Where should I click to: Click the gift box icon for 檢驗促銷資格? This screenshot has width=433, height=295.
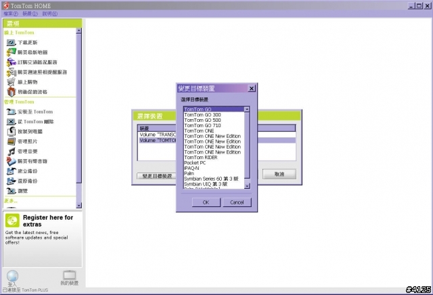click(x=11, y=92)
